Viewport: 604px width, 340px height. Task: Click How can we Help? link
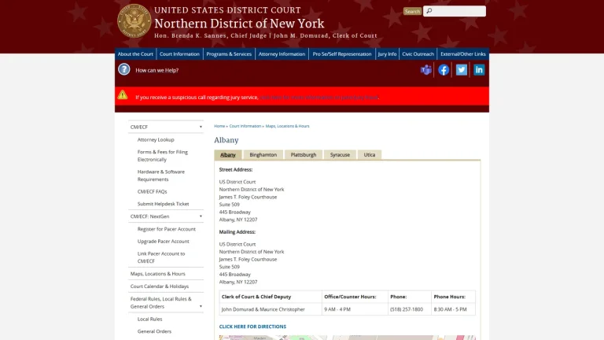157,70
